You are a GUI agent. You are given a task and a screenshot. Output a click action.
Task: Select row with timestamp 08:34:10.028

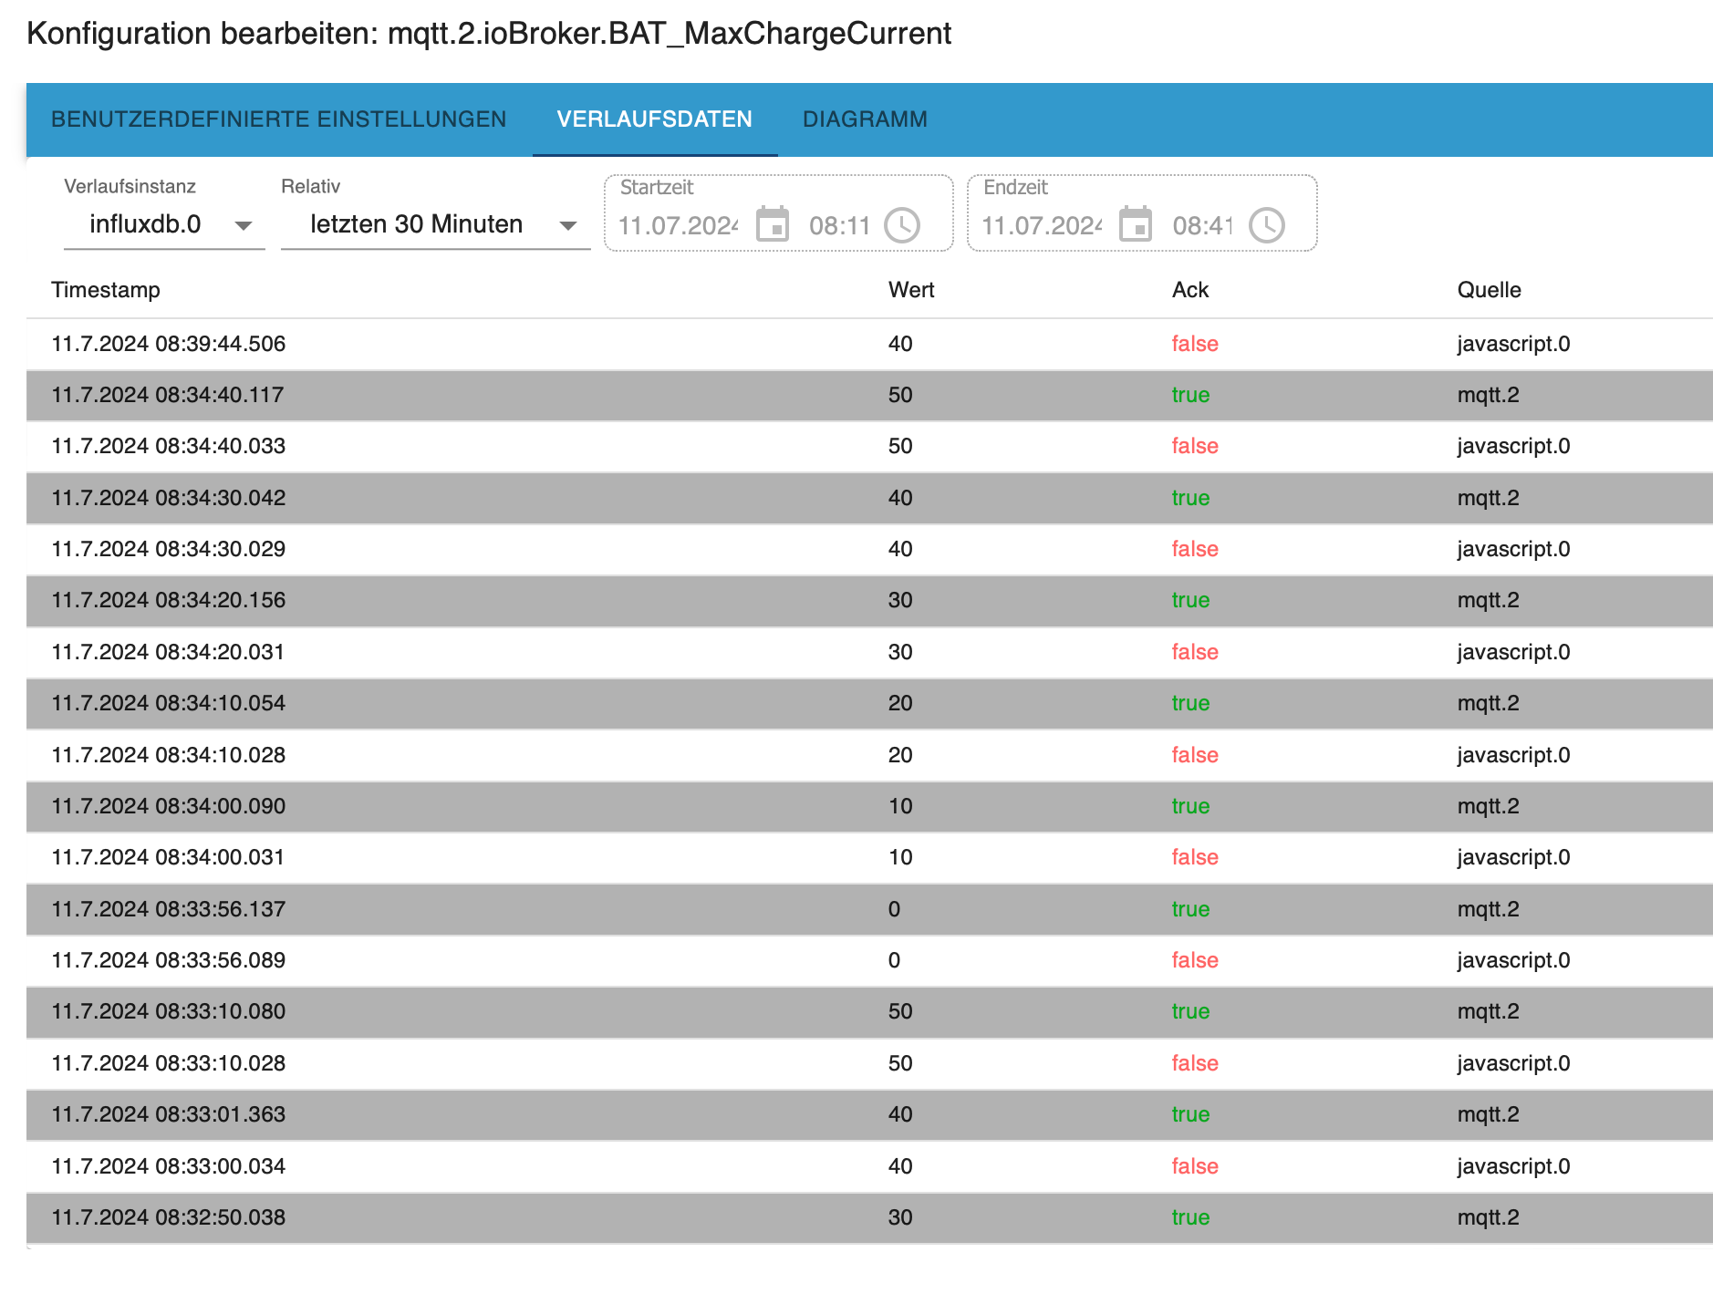click(x=869, y=755)
